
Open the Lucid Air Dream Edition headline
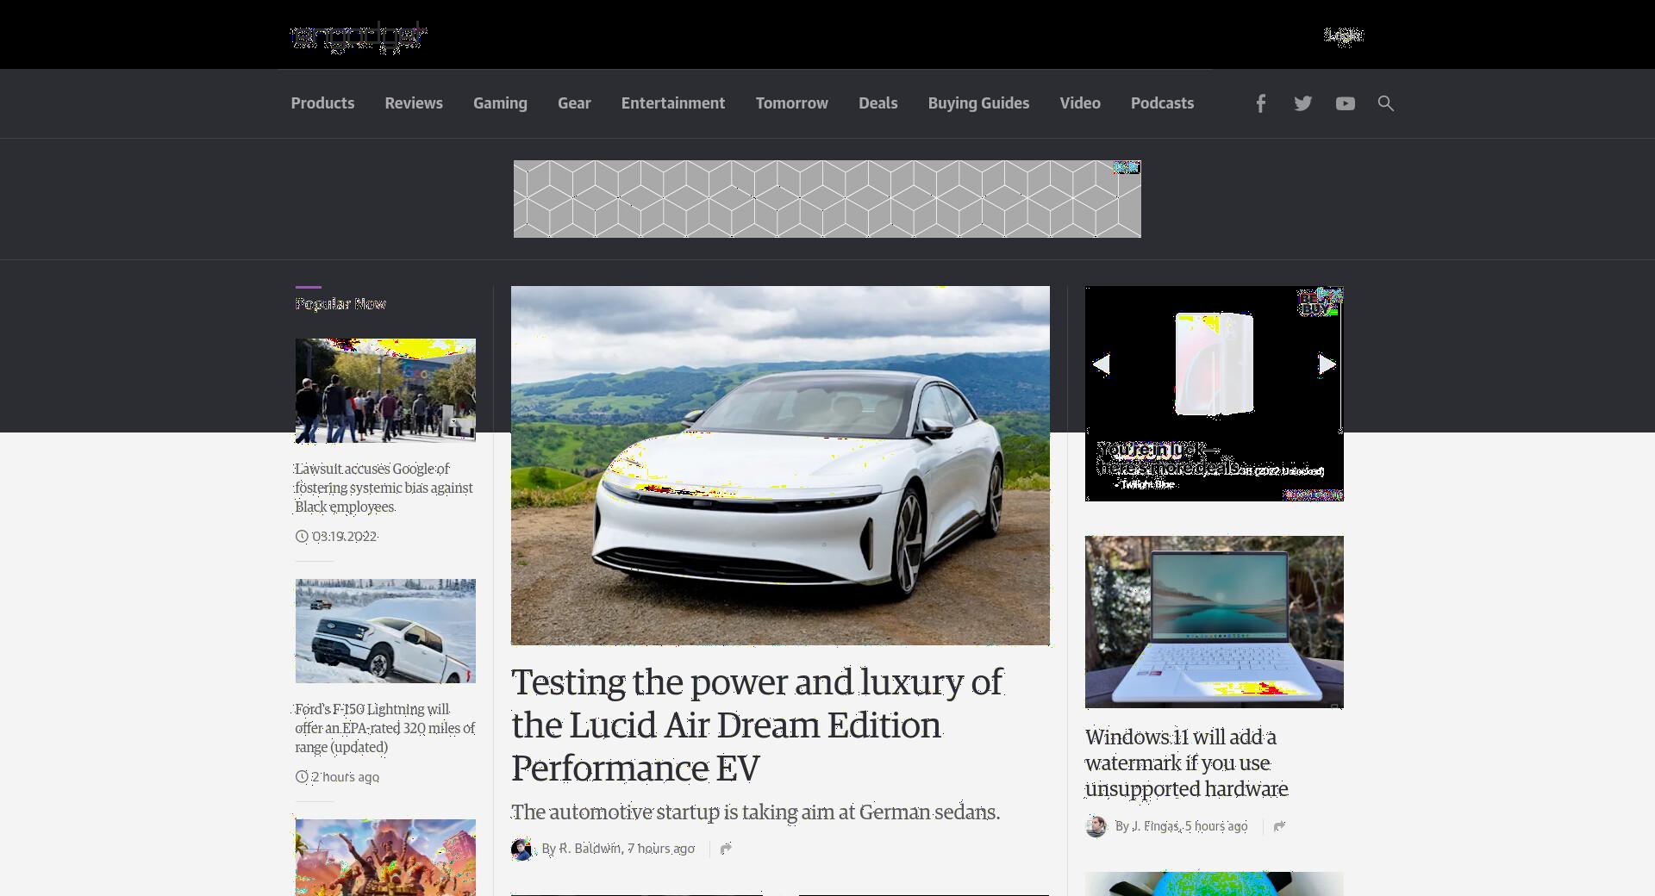point(758,725)
